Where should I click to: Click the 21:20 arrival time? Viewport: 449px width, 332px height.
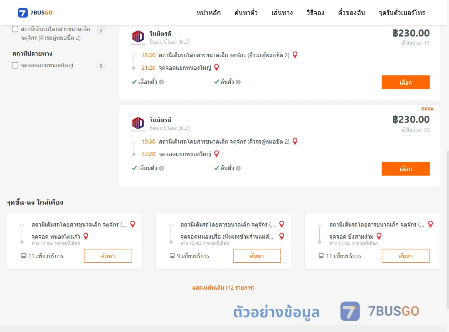point(148,68)
